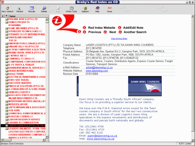Open the View Online Entry link
The width and height of the screenshot is (195, 146).
pyautogui.click(x=119, y=38)
